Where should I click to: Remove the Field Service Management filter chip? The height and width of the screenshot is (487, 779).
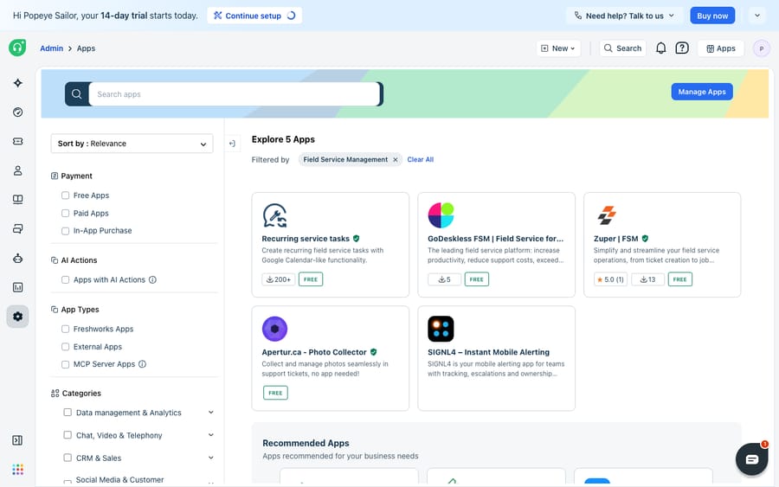[x=396, y=160]
